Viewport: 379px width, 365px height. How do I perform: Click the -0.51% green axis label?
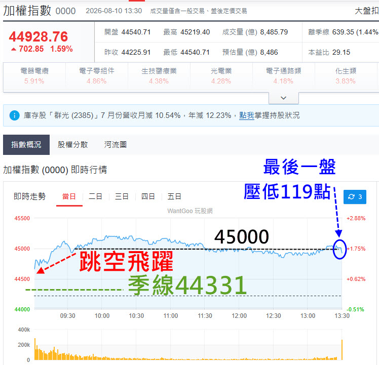click(355, 309)
